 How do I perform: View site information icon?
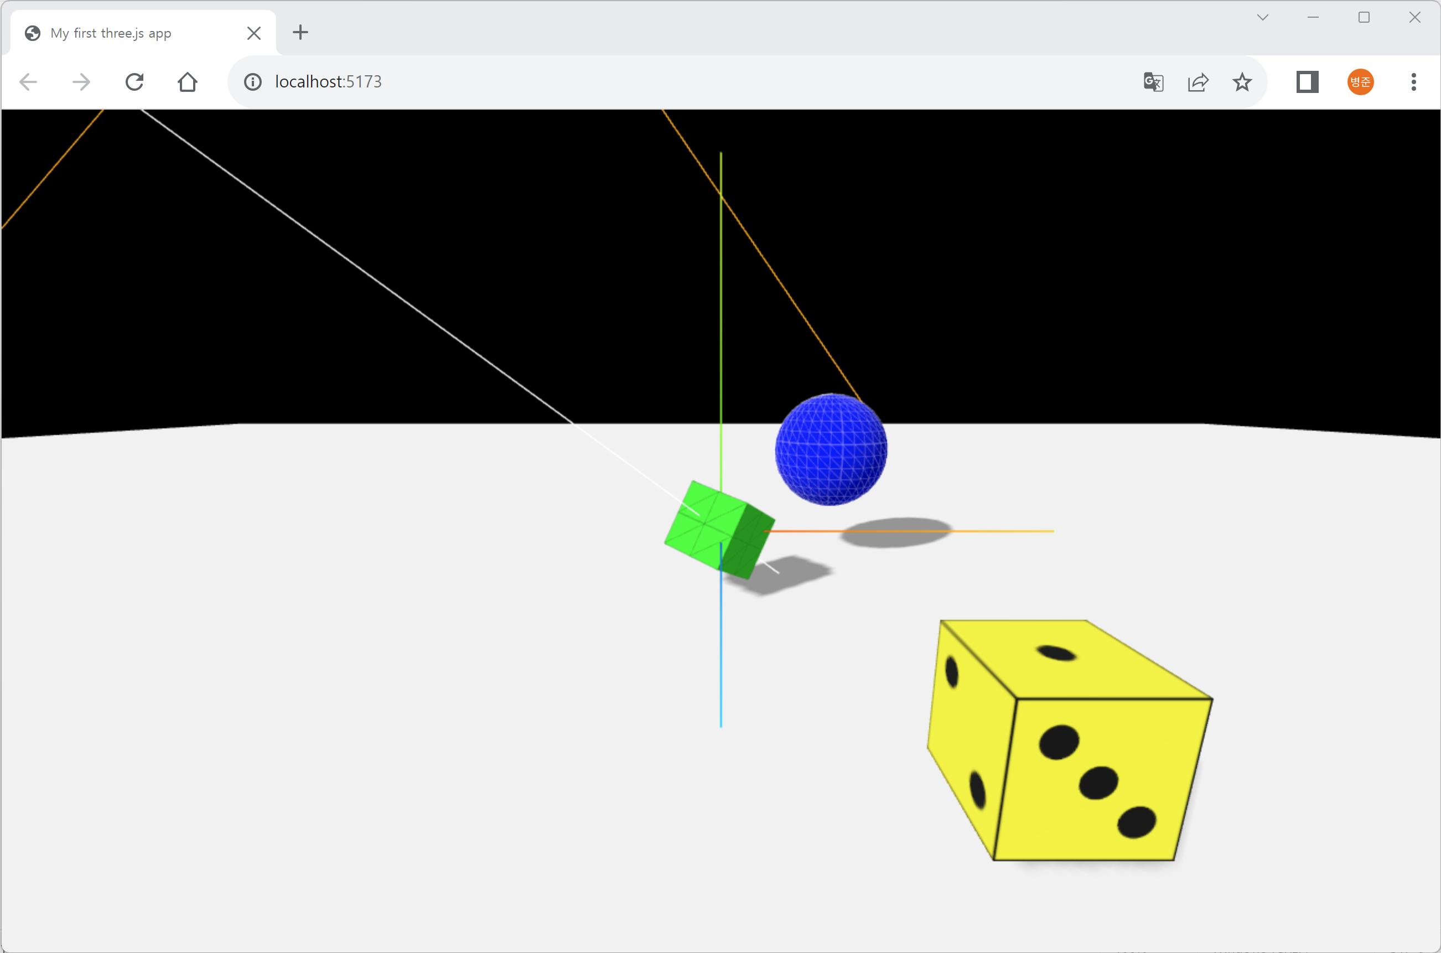(x=253, y=81)
